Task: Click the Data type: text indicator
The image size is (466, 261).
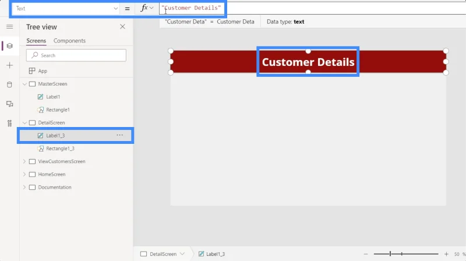Action: 285,22
